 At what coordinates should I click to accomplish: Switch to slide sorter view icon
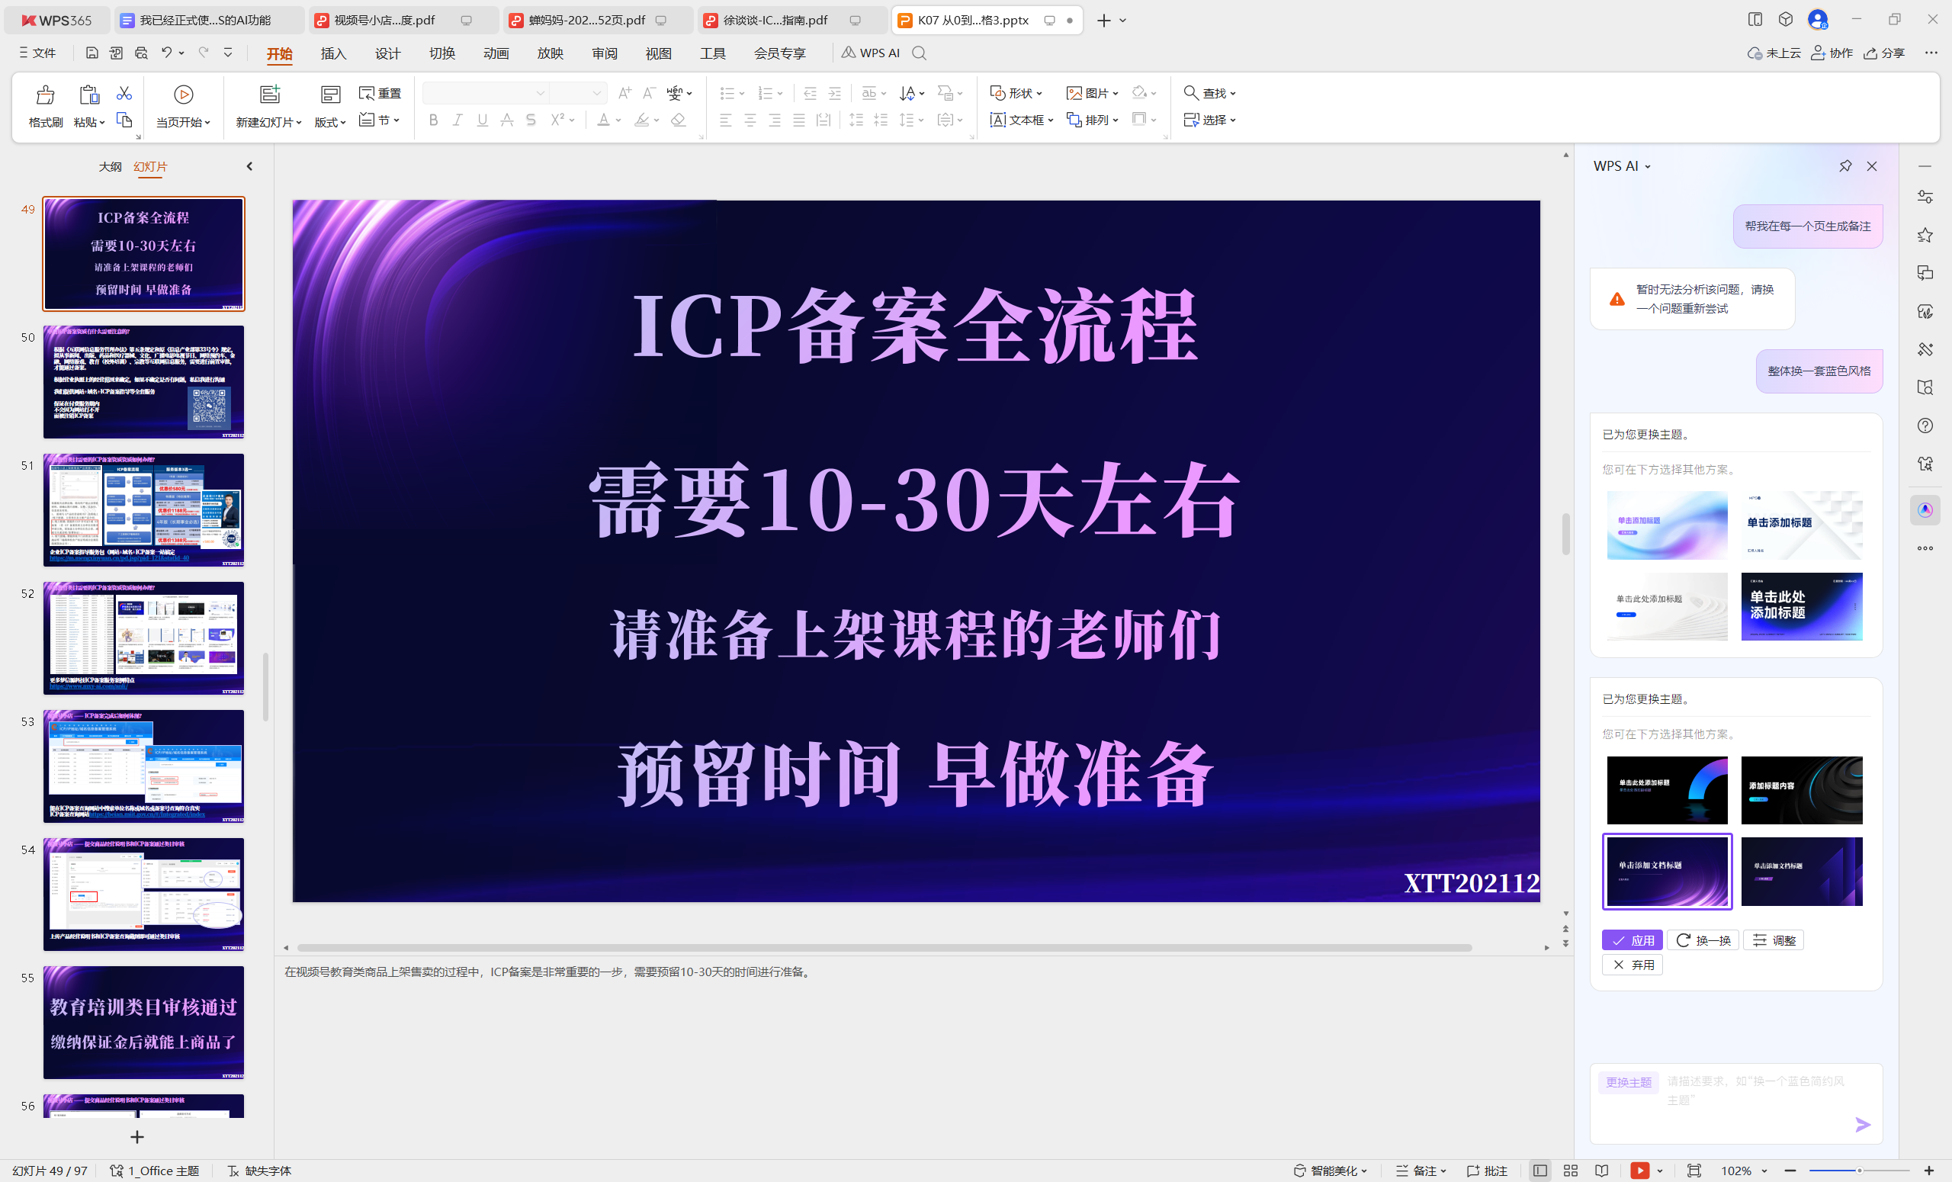[x=1571, y=1171]
